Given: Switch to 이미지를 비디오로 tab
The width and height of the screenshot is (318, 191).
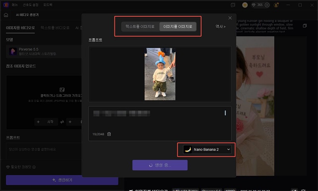Looking at the screenshot, I should tap(20, 27).
